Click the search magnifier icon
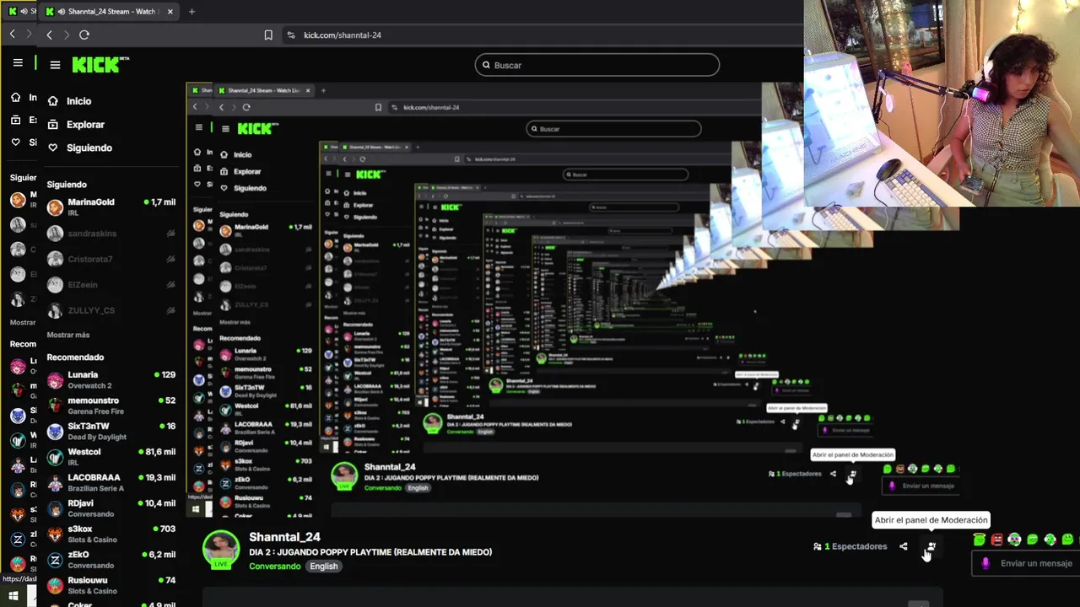This screenshot has height=607, width=1080. point(485,65)
